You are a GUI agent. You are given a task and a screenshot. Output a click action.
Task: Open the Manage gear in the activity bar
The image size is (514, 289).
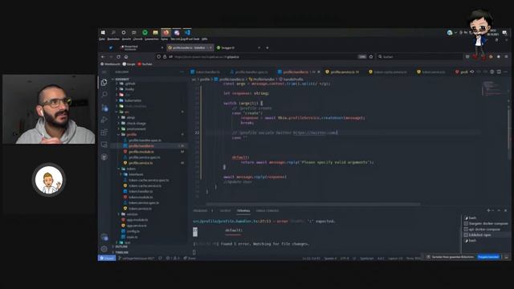[x=104, y=249]
